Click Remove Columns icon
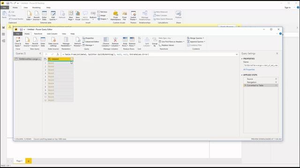 (x=115, y=40)
